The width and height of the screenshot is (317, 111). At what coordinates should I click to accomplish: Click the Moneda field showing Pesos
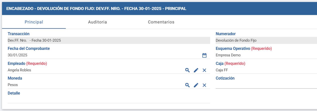[x=95, y=85]
